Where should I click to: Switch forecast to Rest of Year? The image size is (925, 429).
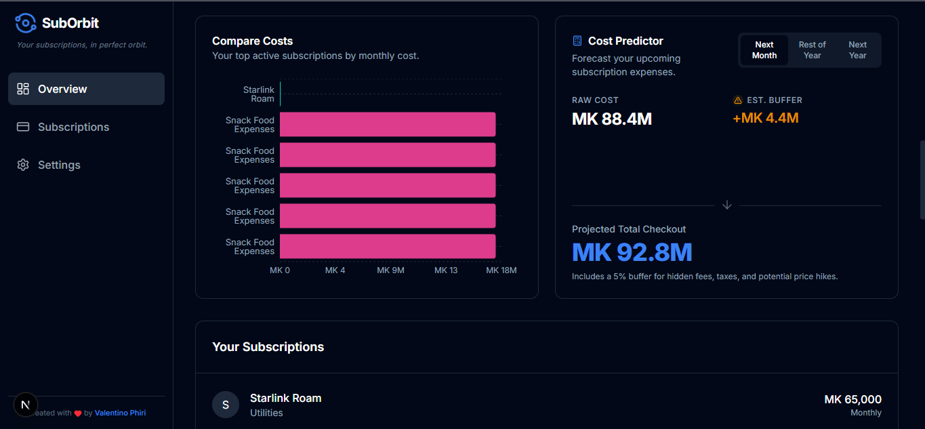click(x=812, y=50)
